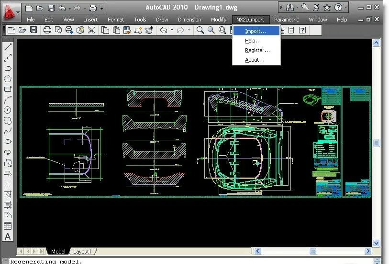The height and width of the screenshot is (264, 389).
Task: Click the last layout tab navigation arrow
Action: pyautogui.click(x=42, y=252)
